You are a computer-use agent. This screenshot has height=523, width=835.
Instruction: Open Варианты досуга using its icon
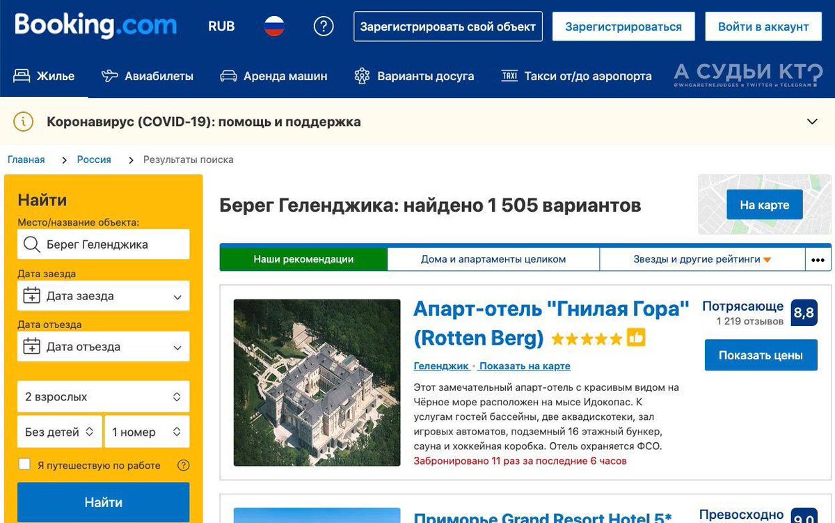[x=361, y=77]
